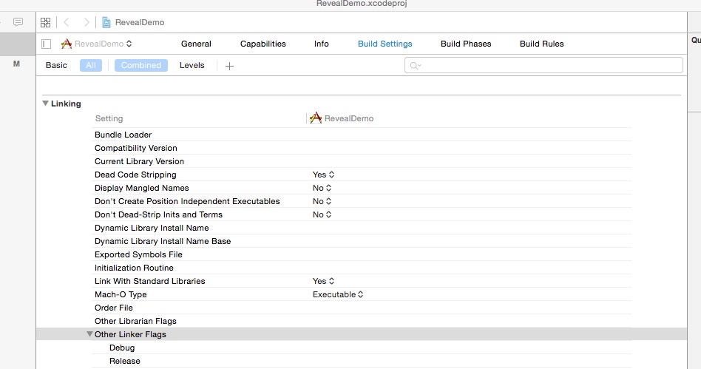Open the Info tab
Viewport: 701px width, 369px height.
[x=321, y=44]
